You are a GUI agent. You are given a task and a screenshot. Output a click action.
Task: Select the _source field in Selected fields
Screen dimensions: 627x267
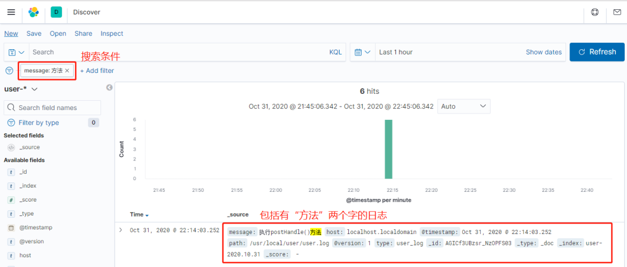(30, 147)
